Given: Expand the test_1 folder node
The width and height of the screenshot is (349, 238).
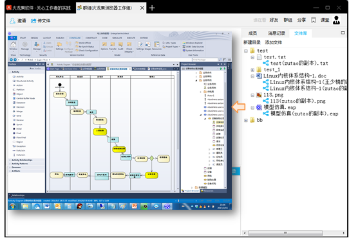Looking at the screenshot, I should pyautogui.click(x=252, y=70).
